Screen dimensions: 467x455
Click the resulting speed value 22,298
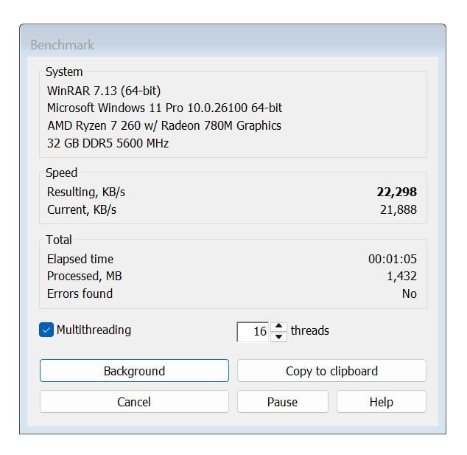coord(396,192)
